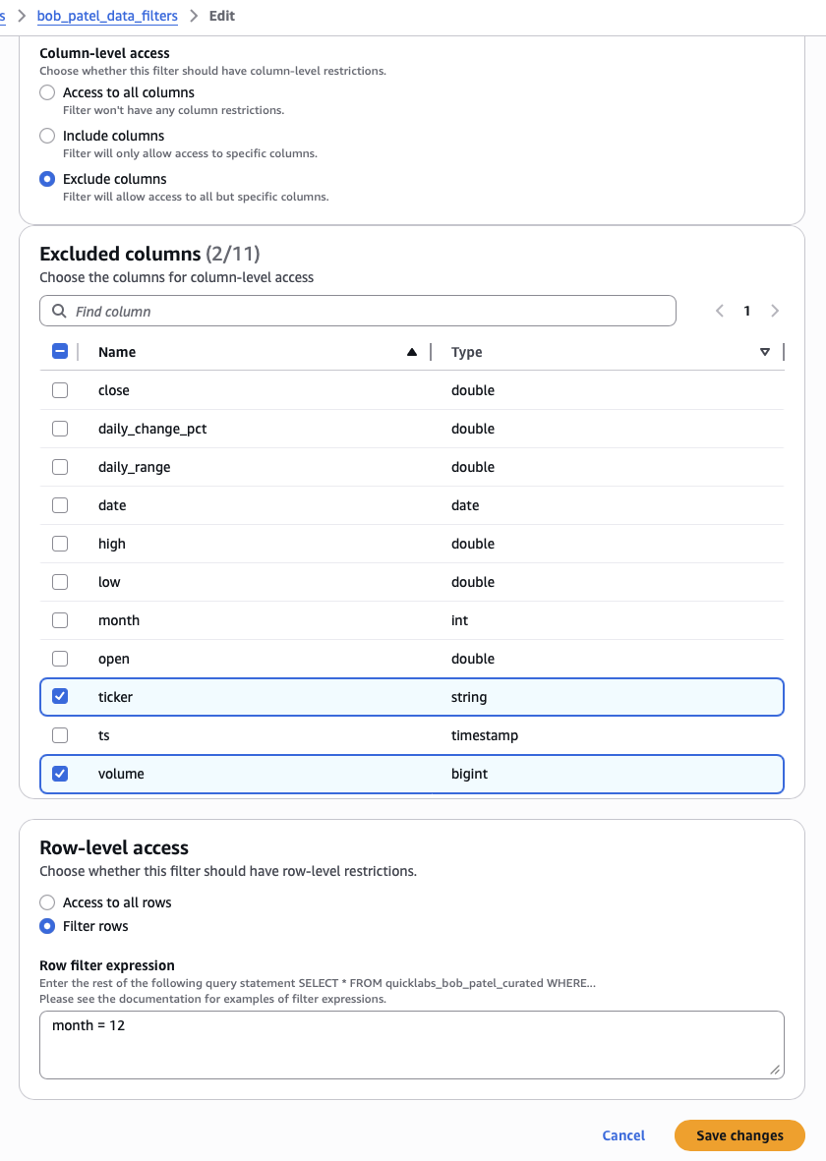Viewport: 826px width, 1161px height.
Task: Check the month column checkbox
Action: click(x=60, y=620)
